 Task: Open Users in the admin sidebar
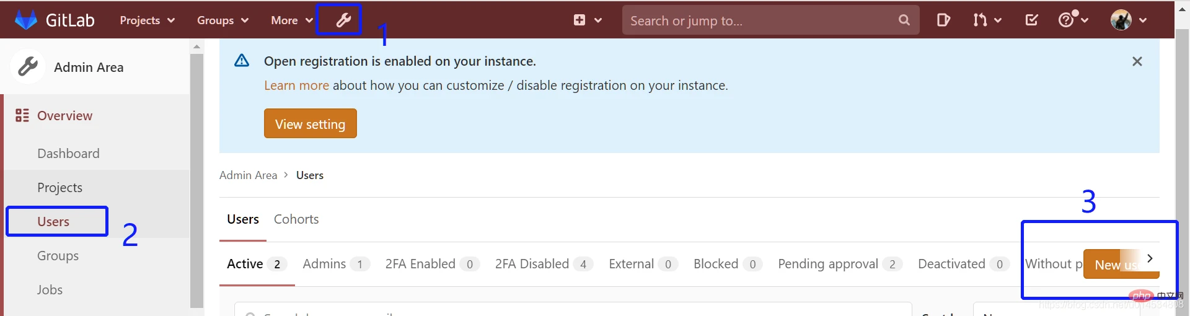[x=53, y=222]
